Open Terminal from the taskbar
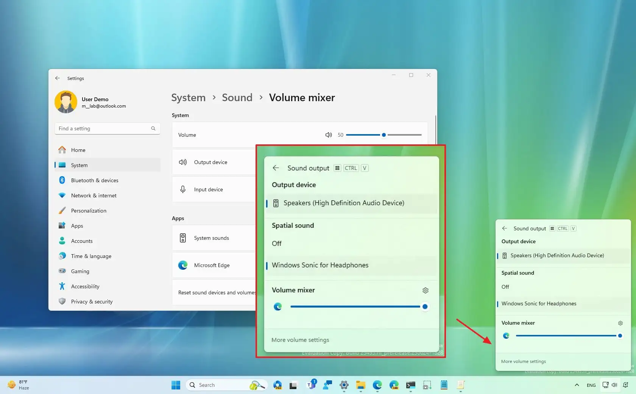This screenshot has height=394, width=636. 411,385
